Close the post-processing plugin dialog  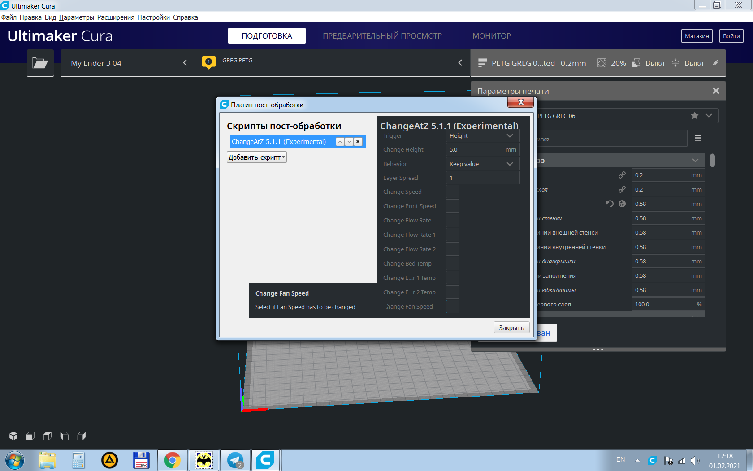click(x=520, y=103)
